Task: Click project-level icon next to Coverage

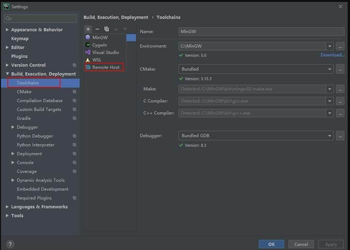Action: [74, 171]
